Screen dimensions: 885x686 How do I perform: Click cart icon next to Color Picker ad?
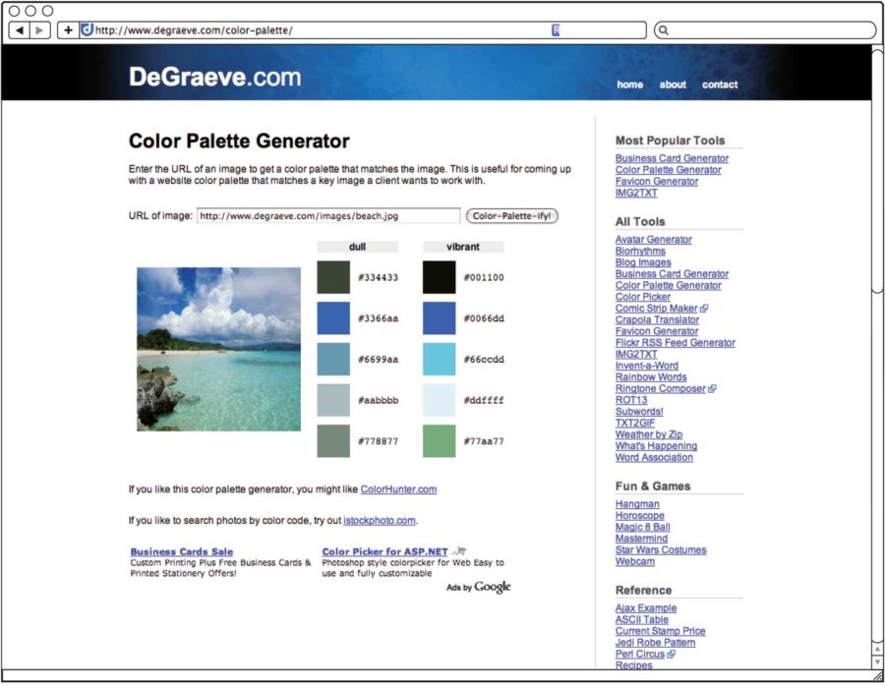point(459,551)
